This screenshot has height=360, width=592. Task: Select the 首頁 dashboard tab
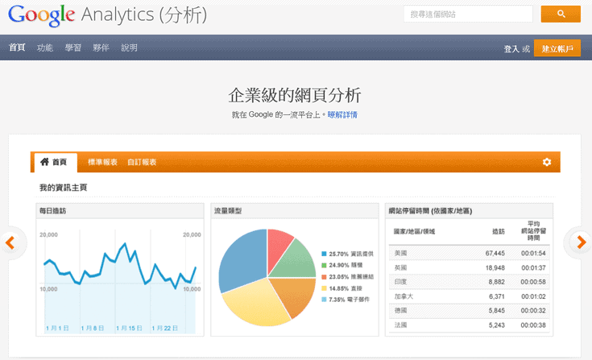(56, 162)
